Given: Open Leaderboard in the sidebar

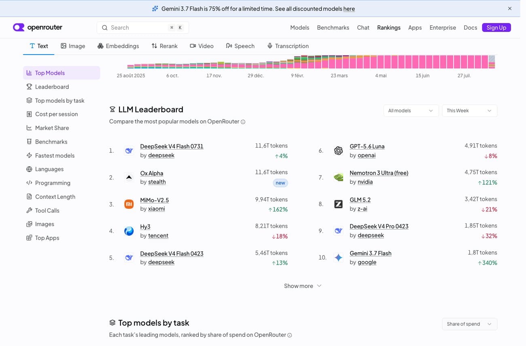Looking at the screenshot, I should pyautogui.click(x=62, y=87).
